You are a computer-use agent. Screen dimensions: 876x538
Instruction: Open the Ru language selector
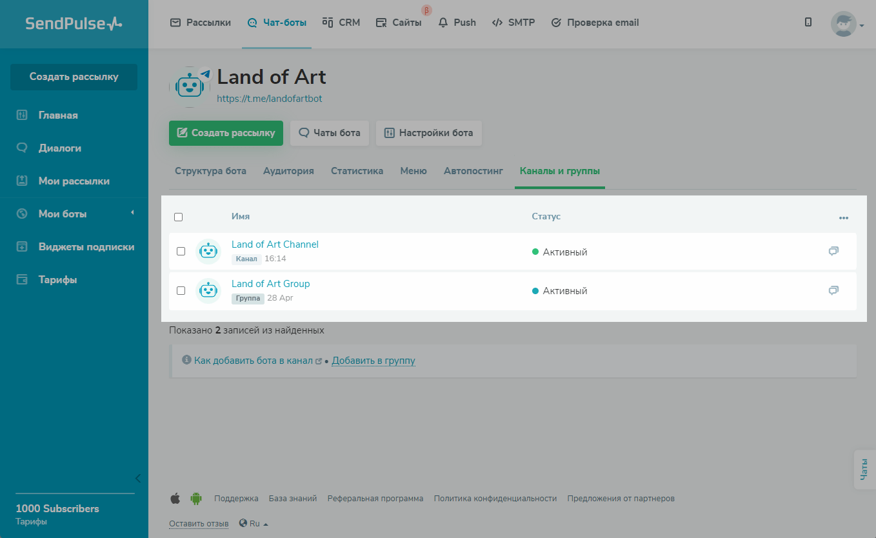[x=254, y=524]
